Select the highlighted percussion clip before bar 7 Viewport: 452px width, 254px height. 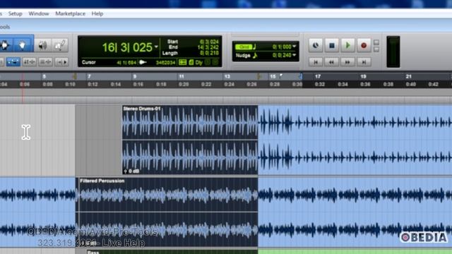click(x=37, y=212)
